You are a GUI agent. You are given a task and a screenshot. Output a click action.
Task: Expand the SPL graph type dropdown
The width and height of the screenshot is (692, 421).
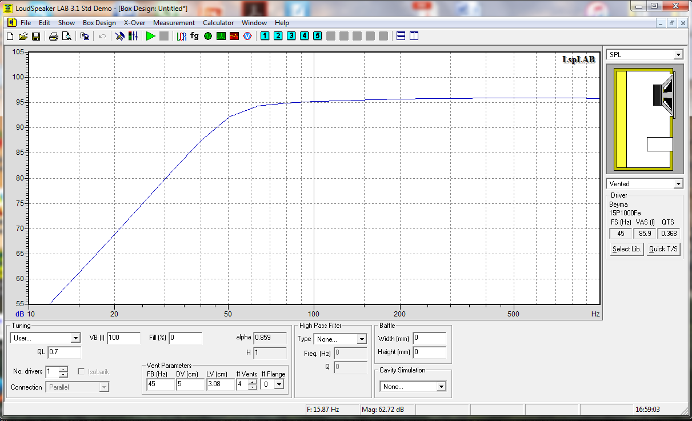pyautogui.click(x=678, y=55)
